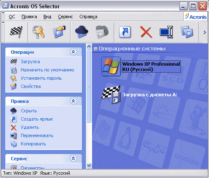209x178 pixels.
Task: Maximize the Acronis OS Selector window
Action: 193,6
